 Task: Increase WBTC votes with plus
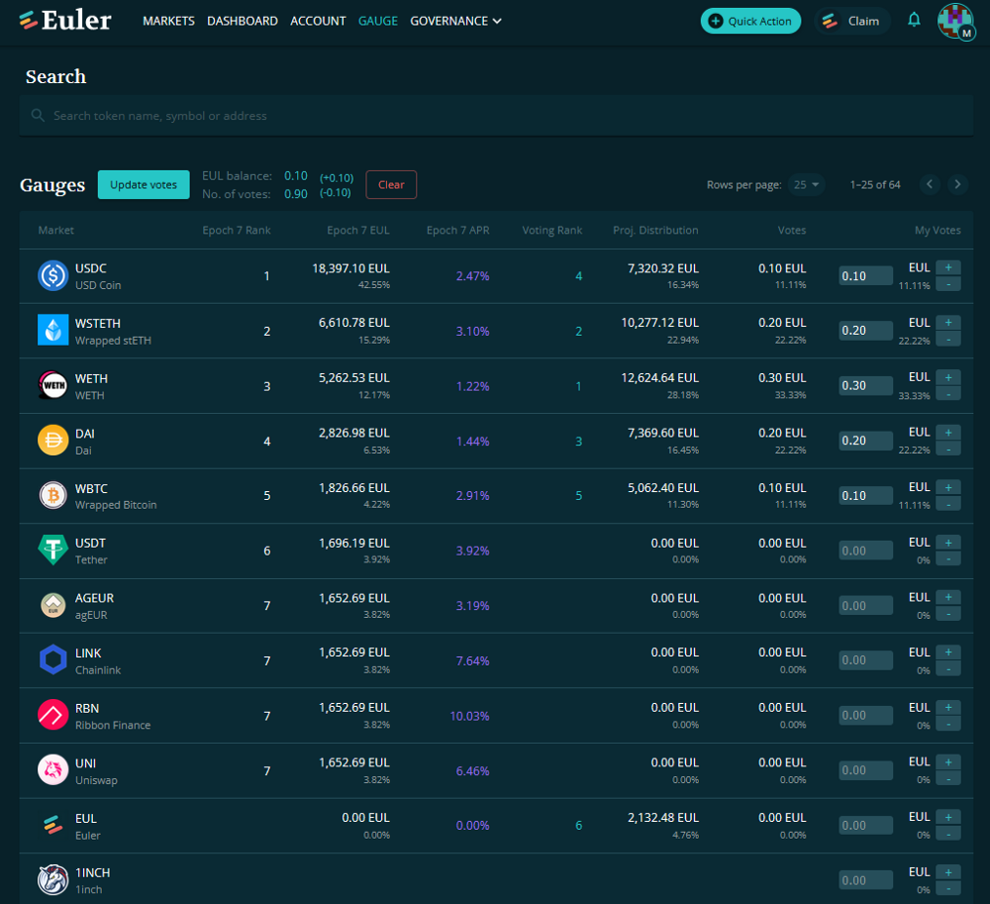948,487
